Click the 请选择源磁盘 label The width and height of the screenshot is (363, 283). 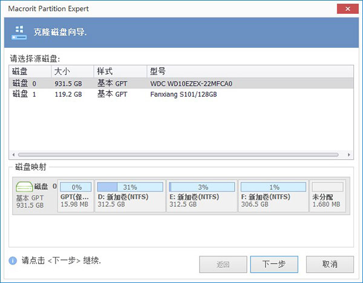coord(35,59)
